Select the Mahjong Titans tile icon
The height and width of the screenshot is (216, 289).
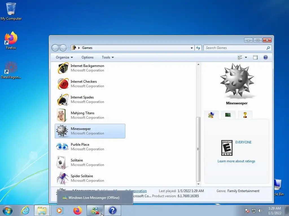click(x=62, y=115)
